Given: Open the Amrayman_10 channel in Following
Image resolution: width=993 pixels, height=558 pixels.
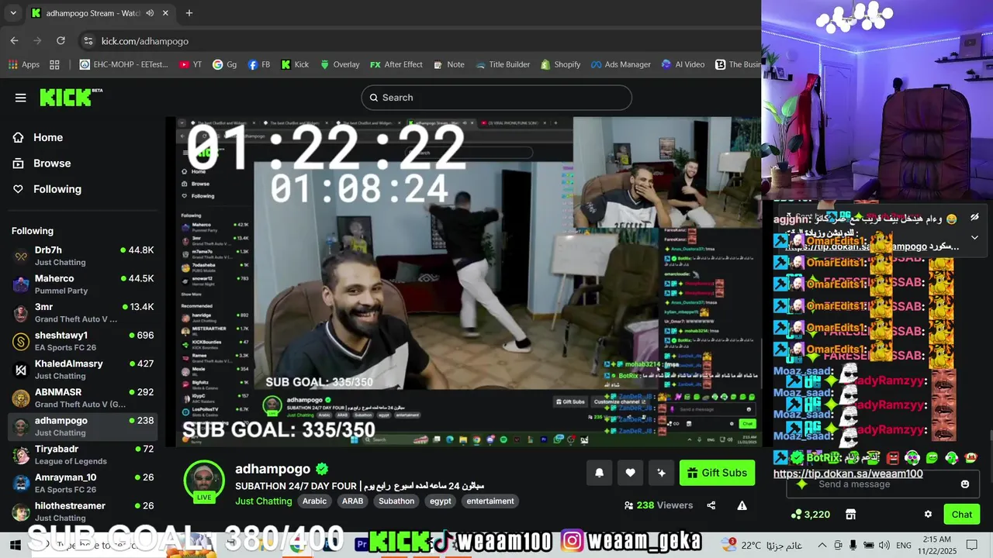Looking at the screenshot, I should coord(83,484).
